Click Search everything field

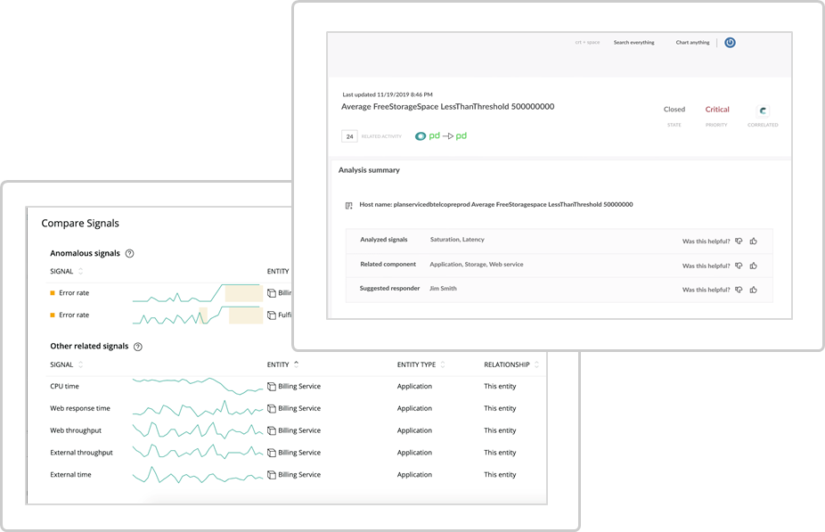[633, 43]
